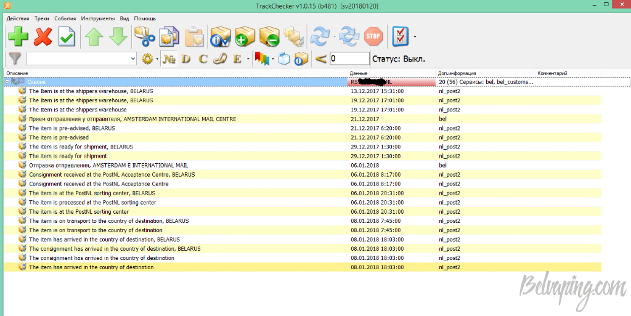
Task: Open the Инструменты menu
Action: [98, 18]
